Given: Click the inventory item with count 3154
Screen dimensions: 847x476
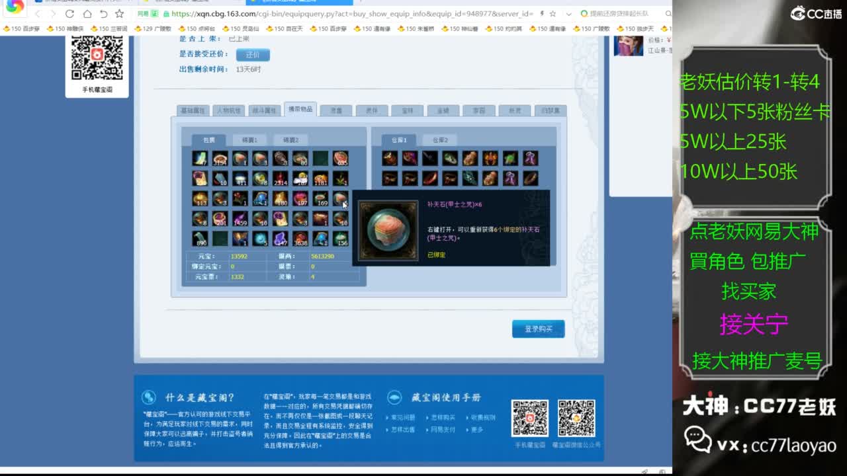Looking at the screenshot, I should pos(220,159).
